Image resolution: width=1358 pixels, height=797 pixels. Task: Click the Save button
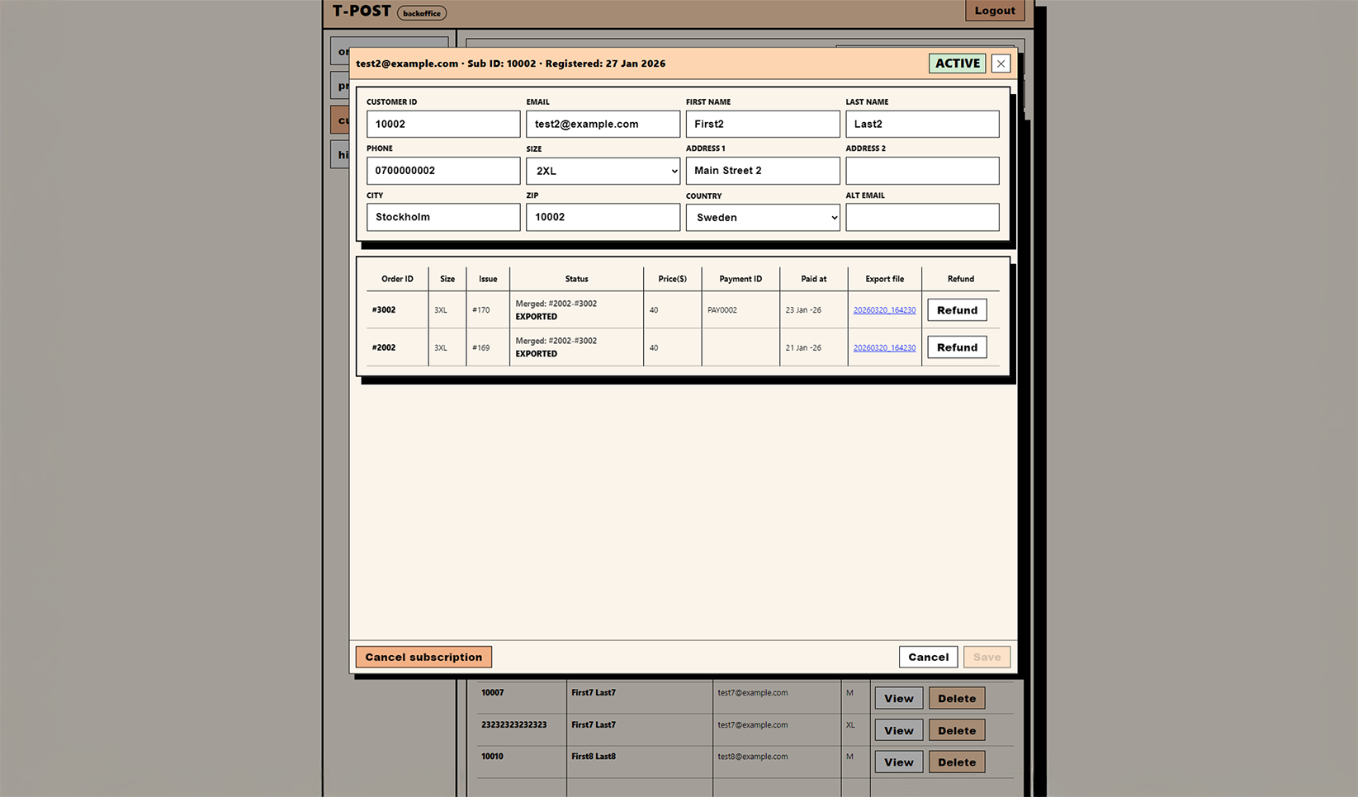[x=987, y=657]
